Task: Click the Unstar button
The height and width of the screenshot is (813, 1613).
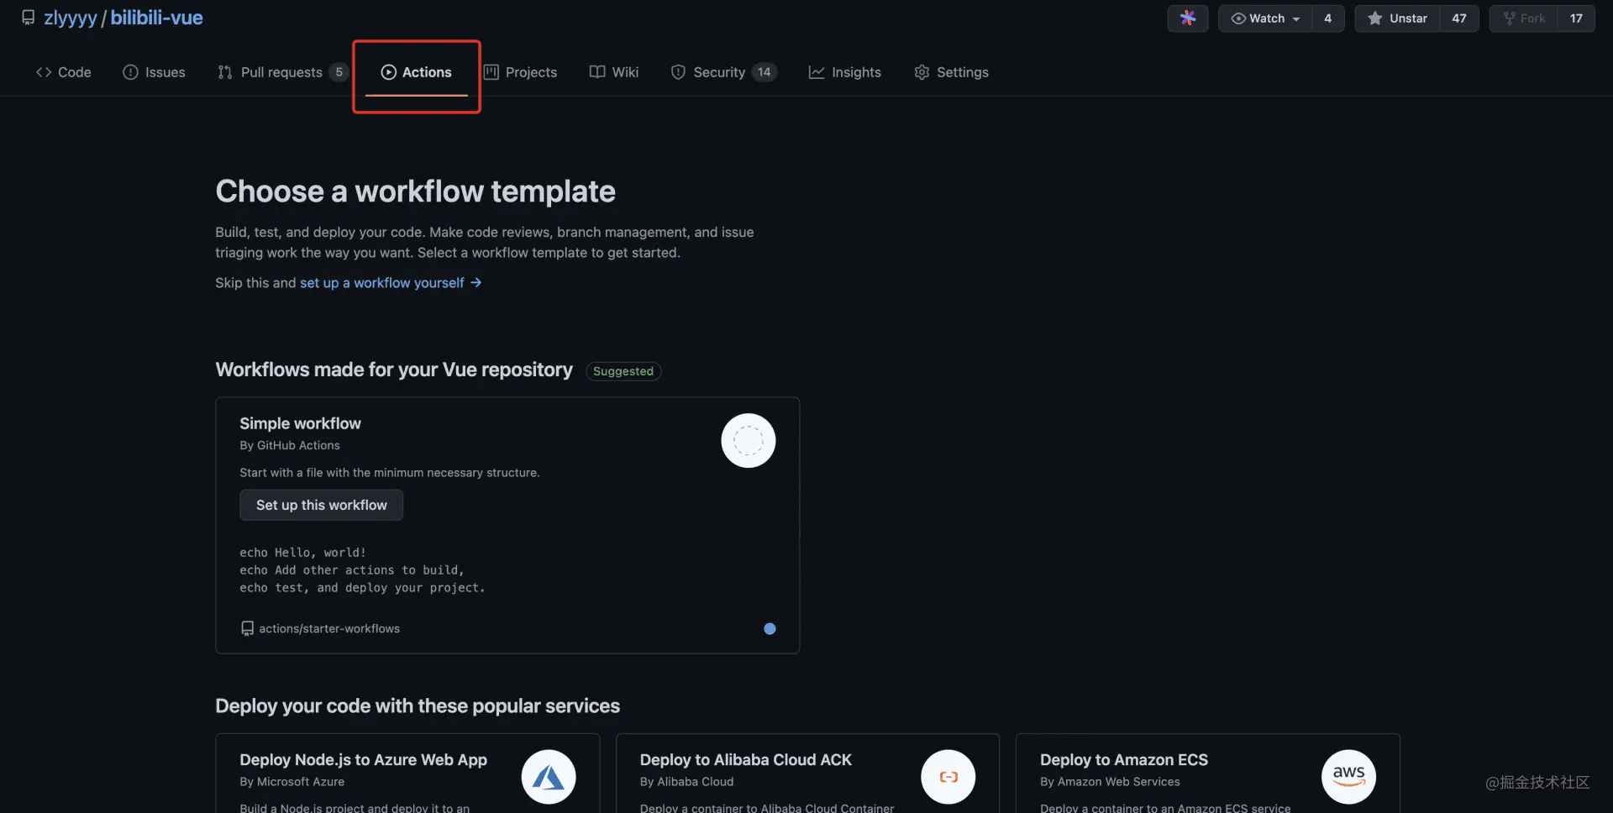Action: point(1397,18)
